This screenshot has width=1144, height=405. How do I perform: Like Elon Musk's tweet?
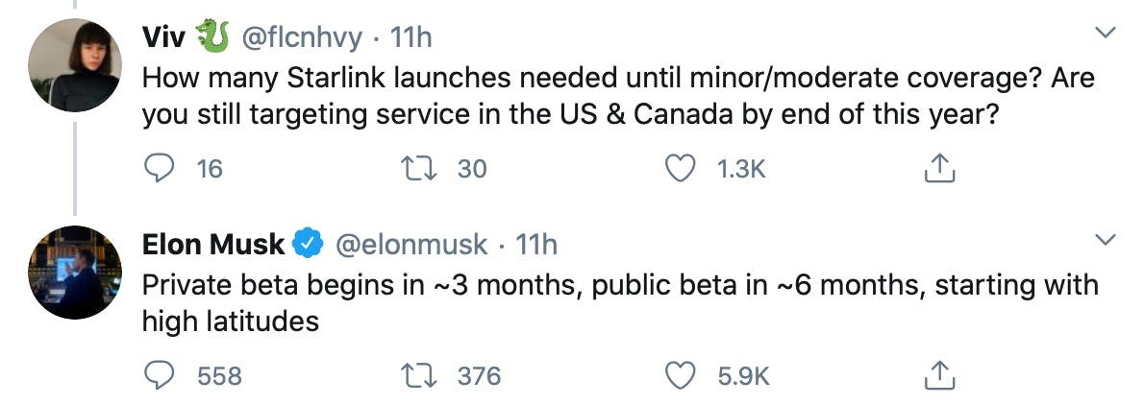point(681,376)
